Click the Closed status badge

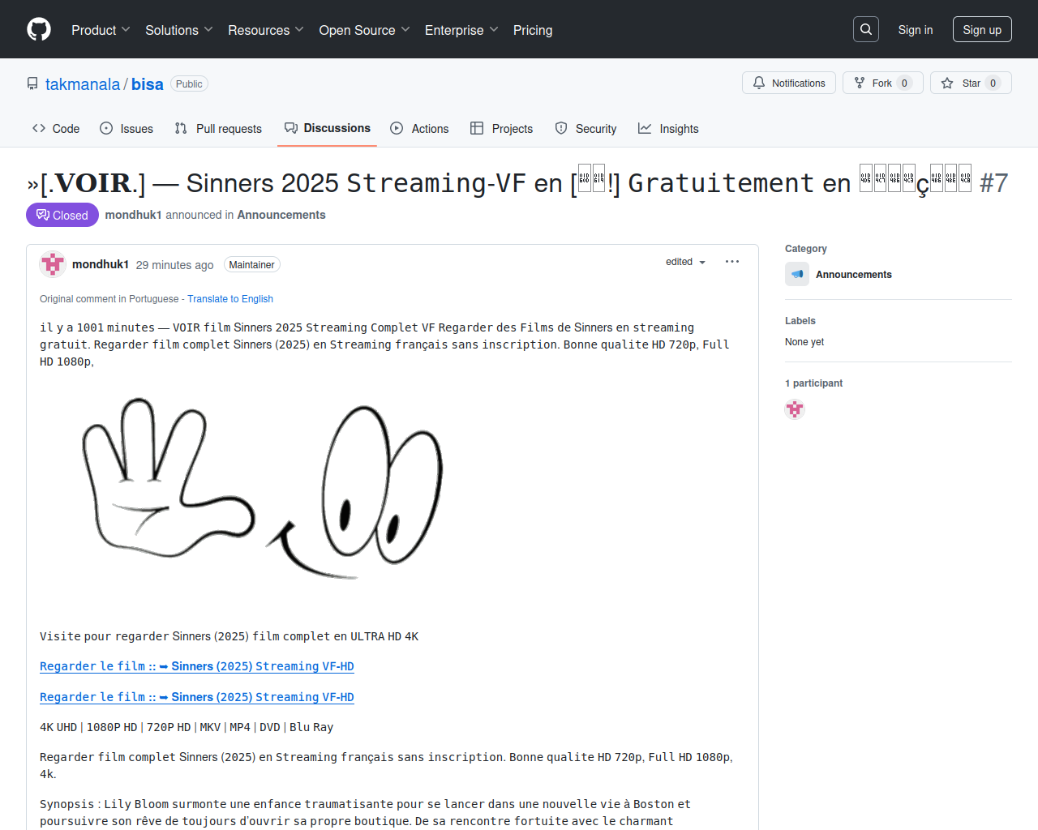tap(62, 215)
